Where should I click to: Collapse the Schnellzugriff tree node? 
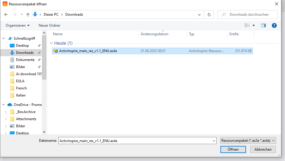[4, 38]
